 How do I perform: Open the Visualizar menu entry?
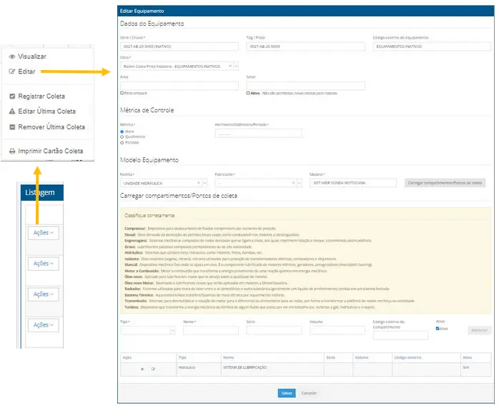coord(32,56)
